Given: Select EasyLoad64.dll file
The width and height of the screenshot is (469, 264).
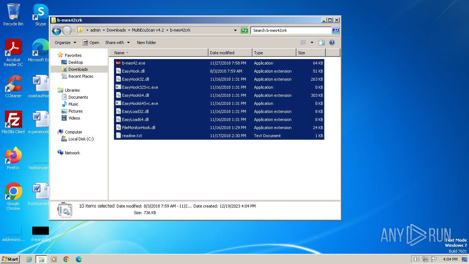Looking at the screenshot, I should [x=219, y=120].
